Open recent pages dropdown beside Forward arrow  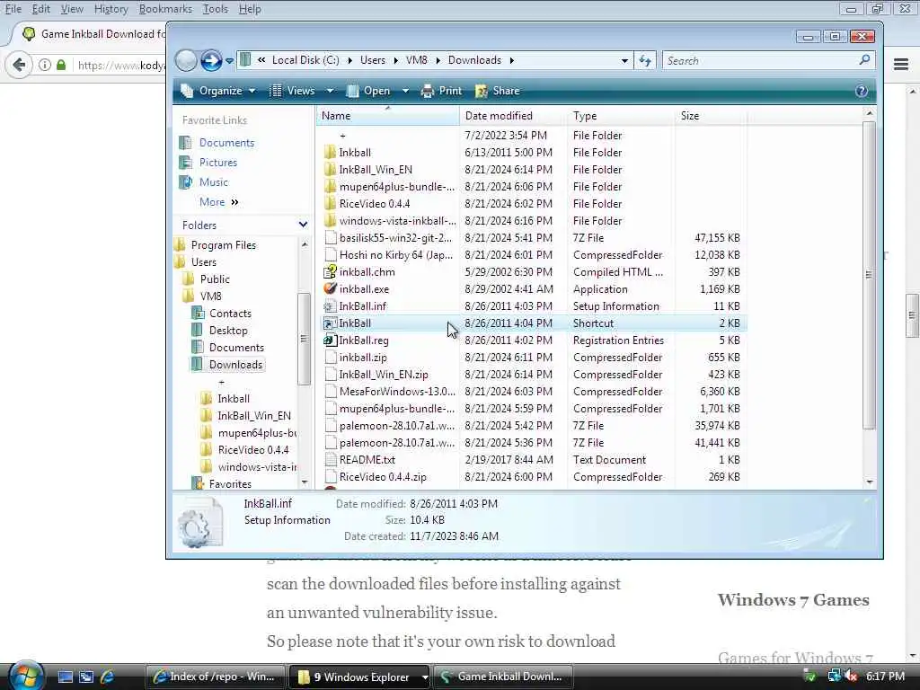pyautogui.click(x=229, y=60)
